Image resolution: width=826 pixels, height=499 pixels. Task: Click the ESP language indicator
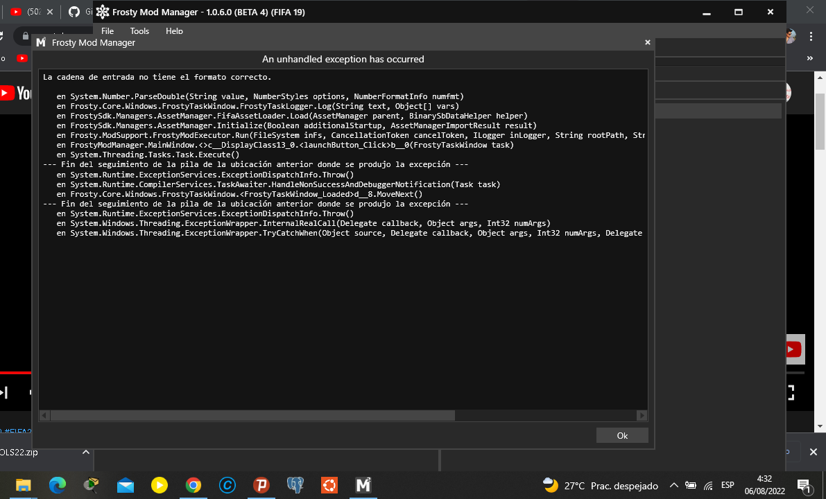[728, 484]
